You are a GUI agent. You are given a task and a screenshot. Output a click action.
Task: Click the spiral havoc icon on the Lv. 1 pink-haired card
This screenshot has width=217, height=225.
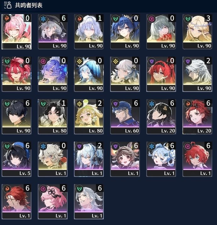(x=43, y=189)
